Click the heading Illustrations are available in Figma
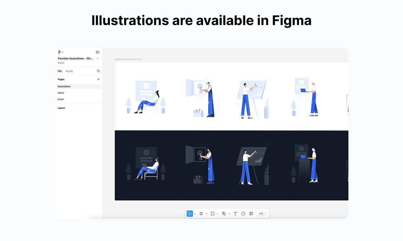 pyautogui.click(x=201, y=20)
